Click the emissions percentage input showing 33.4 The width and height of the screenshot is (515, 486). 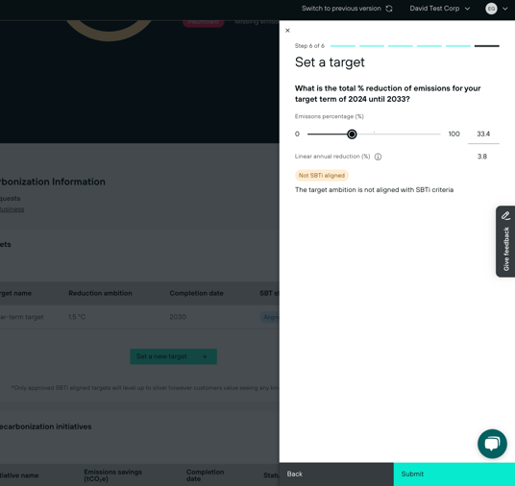coord(483,134)
